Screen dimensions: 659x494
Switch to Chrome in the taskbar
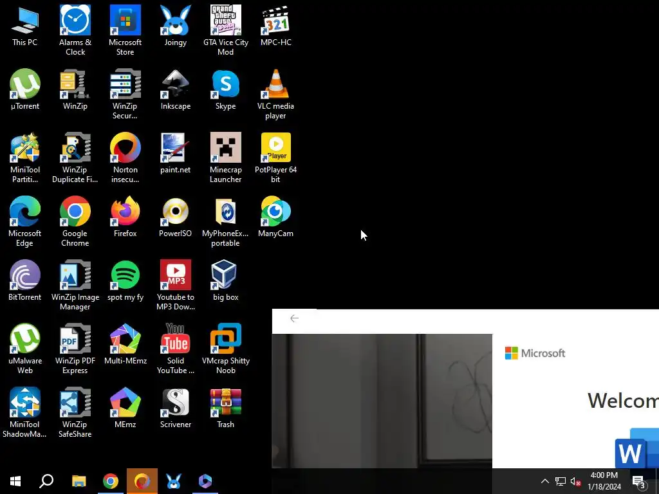(x=111, y=481)
